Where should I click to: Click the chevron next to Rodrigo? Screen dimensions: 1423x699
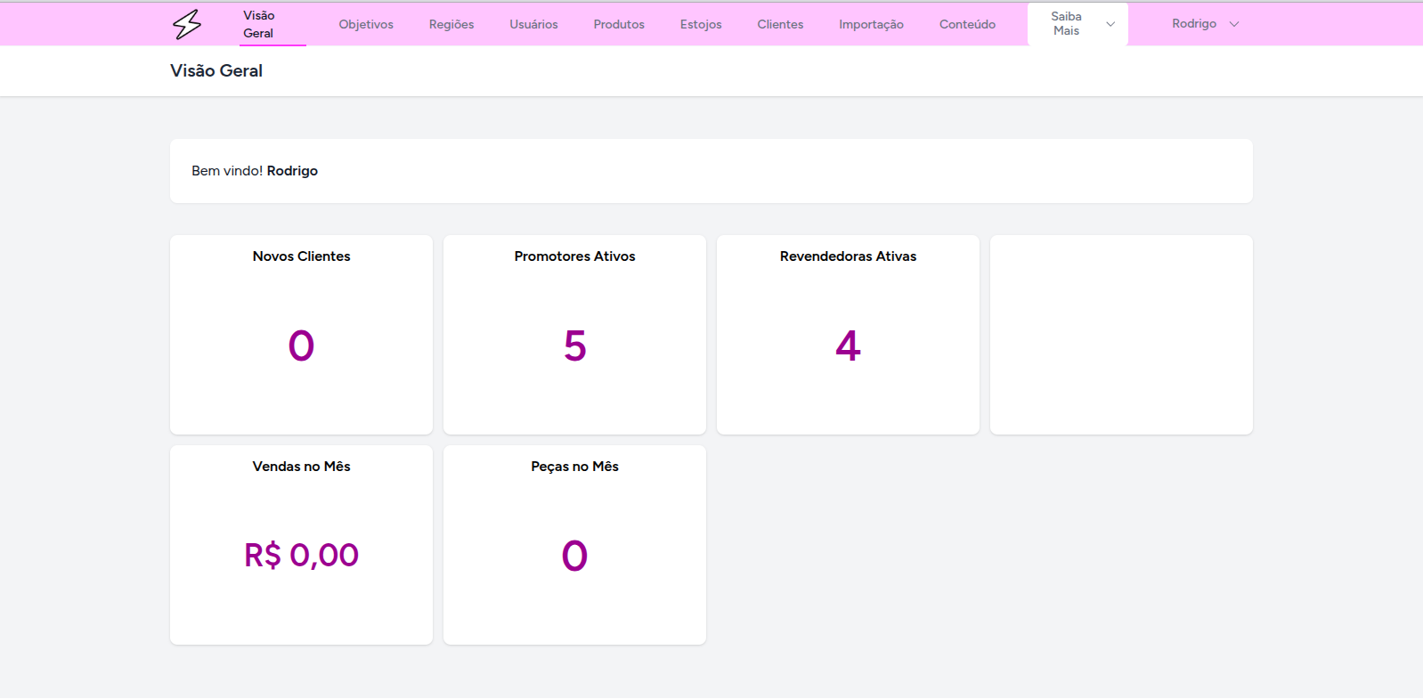tap(1234, 24)
